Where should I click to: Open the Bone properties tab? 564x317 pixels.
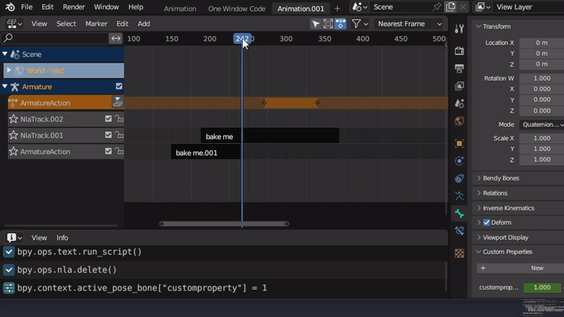459,214
